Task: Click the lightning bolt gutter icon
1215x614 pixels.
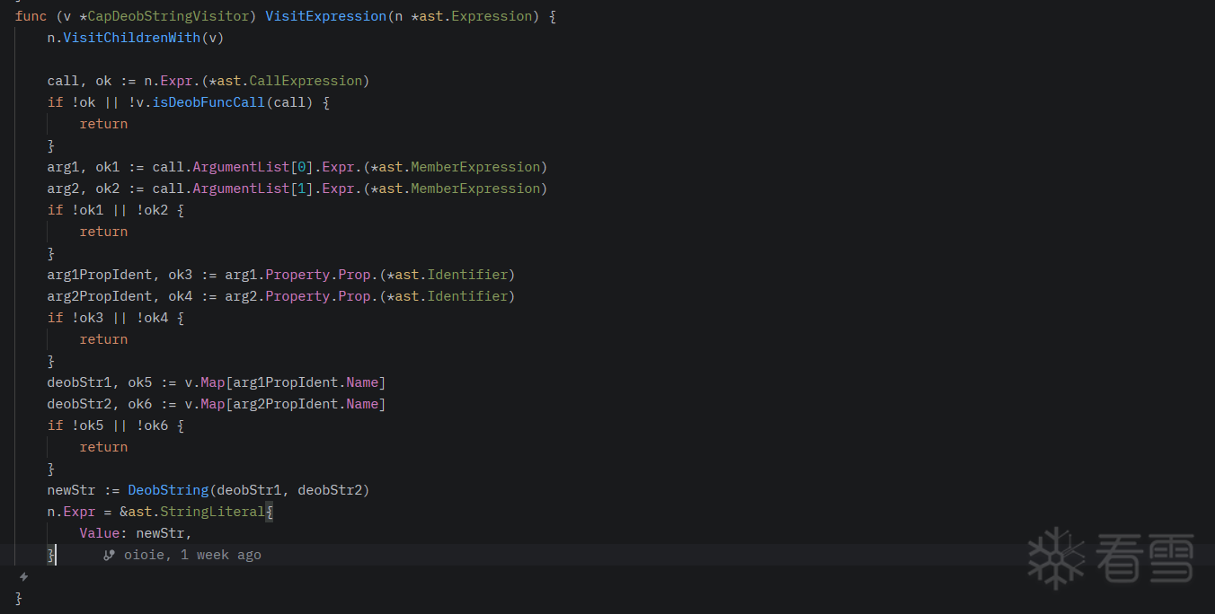Action: [x=23, y=577]
